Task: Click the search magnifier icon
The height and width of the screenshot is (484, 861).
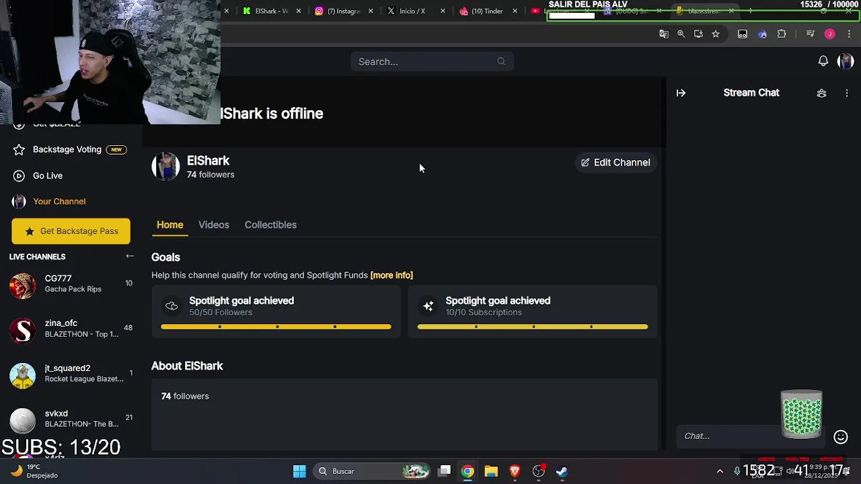Action: [501, 61]
